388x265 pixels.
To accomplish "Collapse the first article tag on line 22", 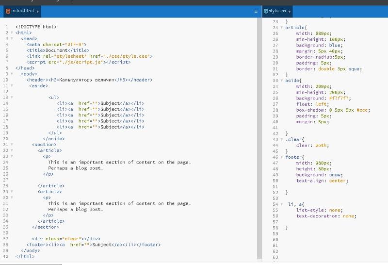I will [12, 150].
